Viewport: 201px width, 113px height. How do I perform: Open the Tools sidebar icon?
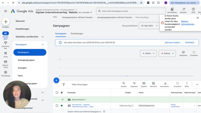point(6,53)
